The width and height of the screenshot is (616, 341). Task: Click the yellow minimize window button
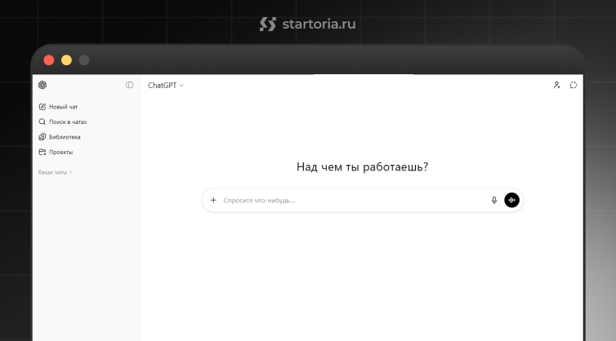pos(66,60)
